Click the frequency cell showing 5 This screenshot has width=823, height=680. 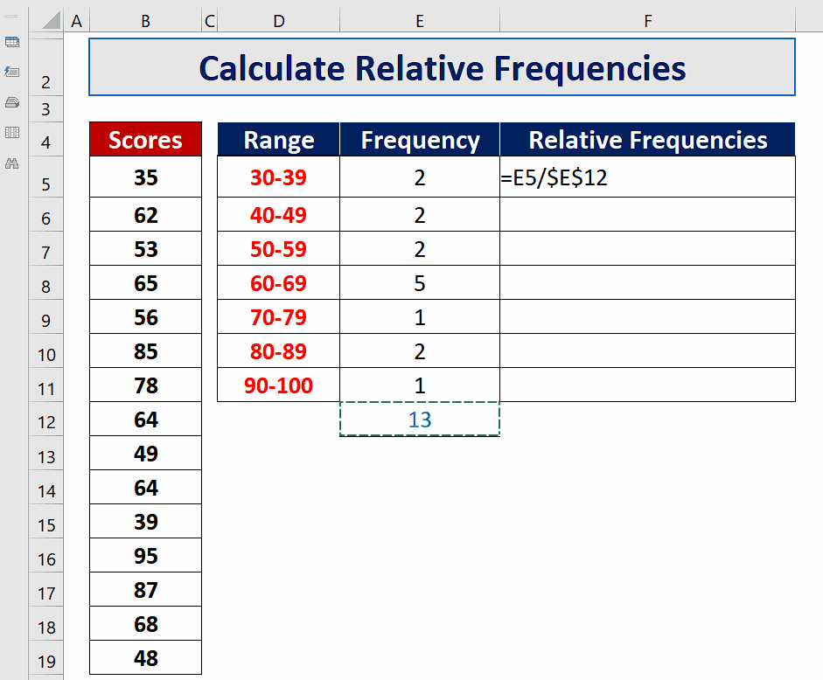click(420, 283)
